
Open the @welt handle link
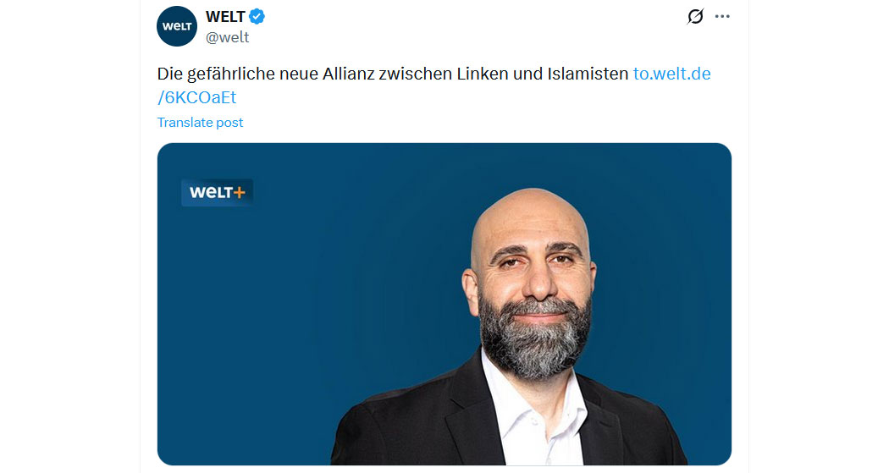tap(228, 37)
